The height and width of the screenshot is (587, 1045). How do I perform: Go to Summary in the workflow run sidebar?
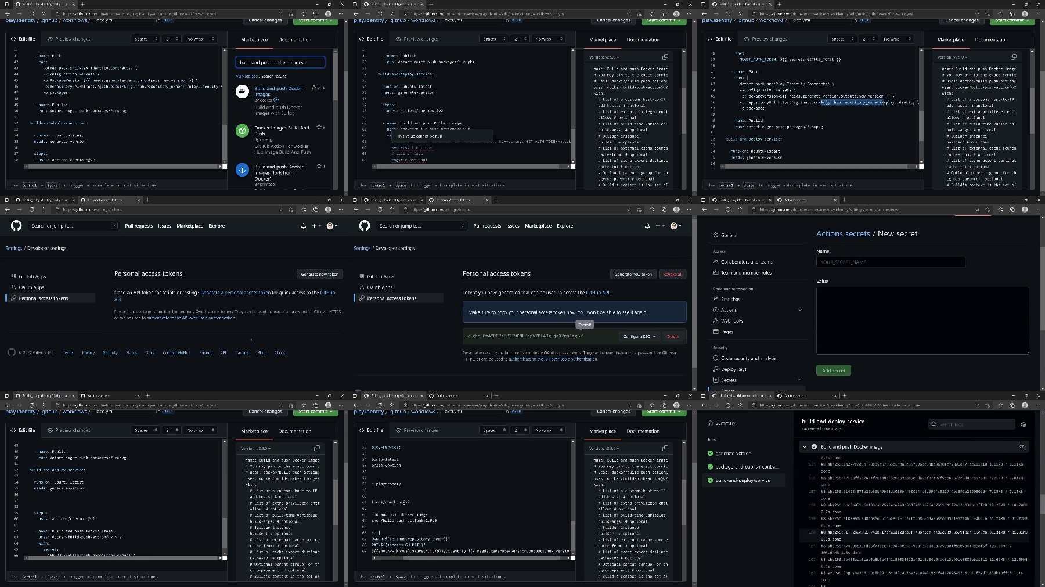tap(725, 423)
